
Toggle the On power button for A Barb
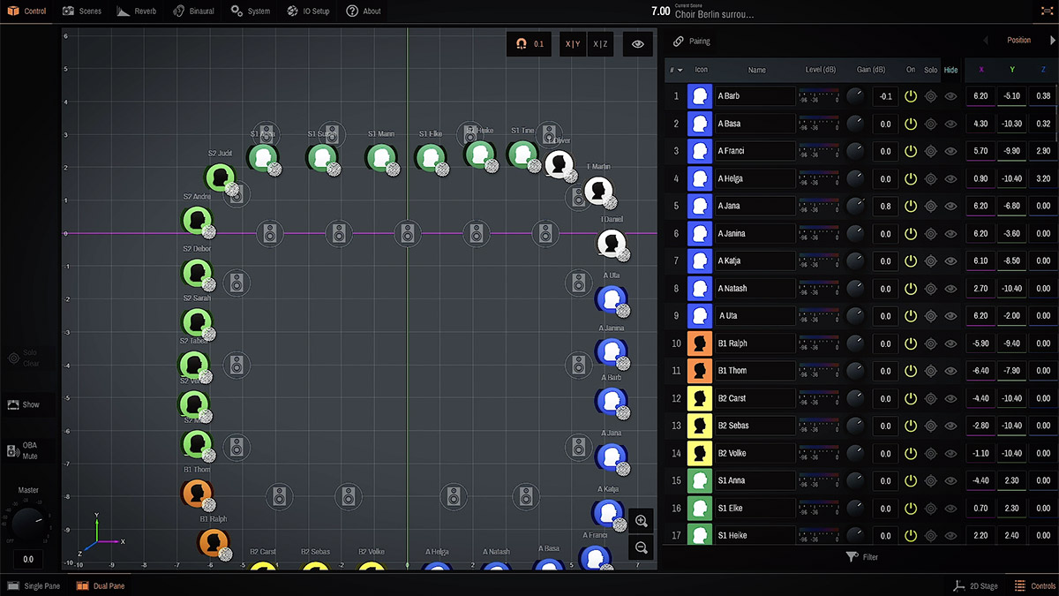pos(911,96)
